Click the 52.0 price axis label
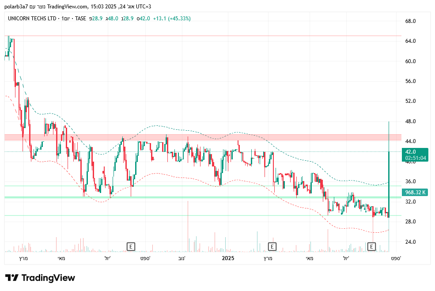The width and height of the screenshot is (435, 291). coord(410,101)
